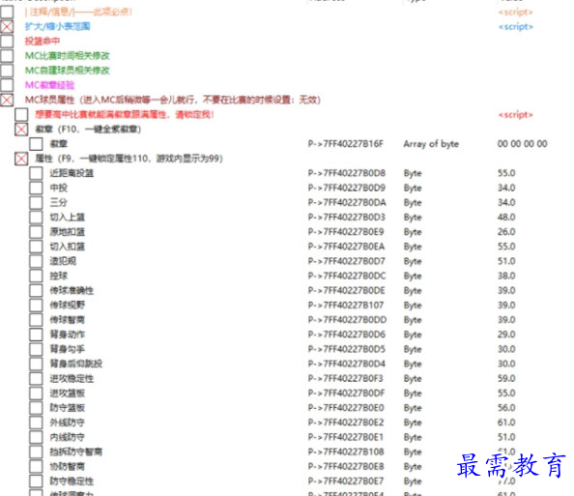Click the 26.0 value of 原地扣篮
Viewport: 574px width, 496px height.
[x=506, y=231]
